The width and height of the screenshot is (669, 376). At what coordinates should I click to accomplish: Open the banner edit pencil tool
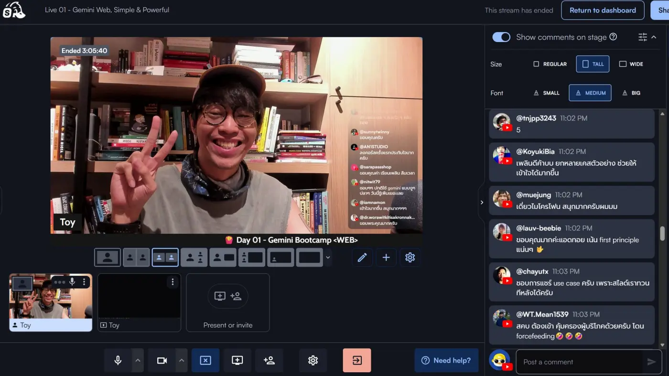(362, 257)
